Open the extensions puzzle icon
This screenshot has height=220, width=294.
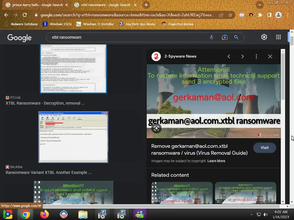tap(260, 15)
